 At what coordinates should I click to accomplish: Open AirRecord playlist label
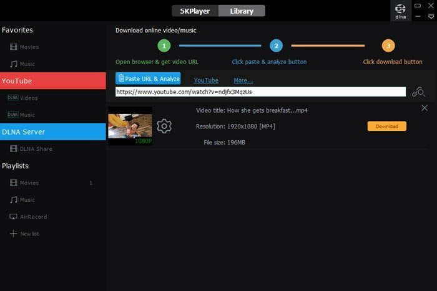[34, 217]
